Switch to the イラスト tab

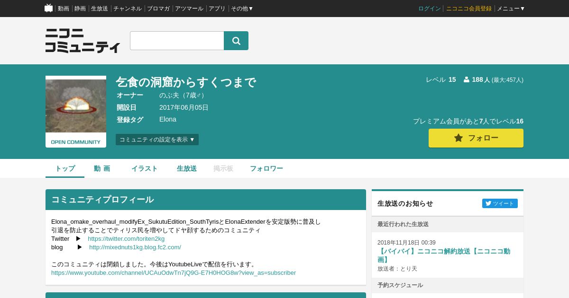144,168
